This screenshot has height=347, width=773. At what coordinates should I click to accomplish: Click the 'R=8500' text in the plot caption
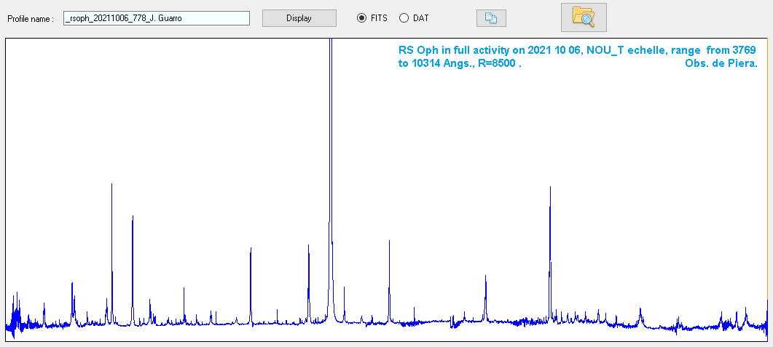(x=499, y=63)
